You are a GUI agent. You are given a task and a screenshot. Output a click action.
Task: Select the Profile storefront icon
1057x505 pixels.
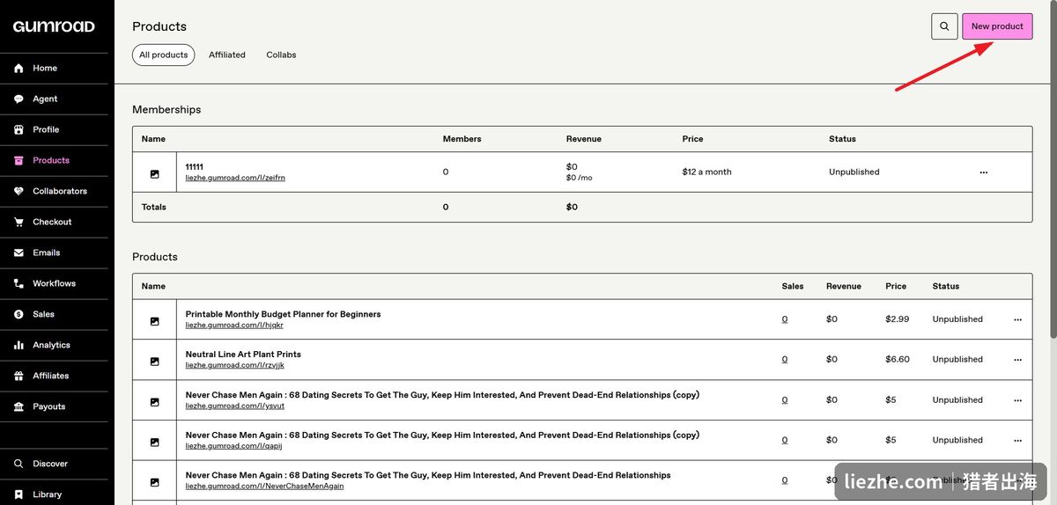coord(18,129)
